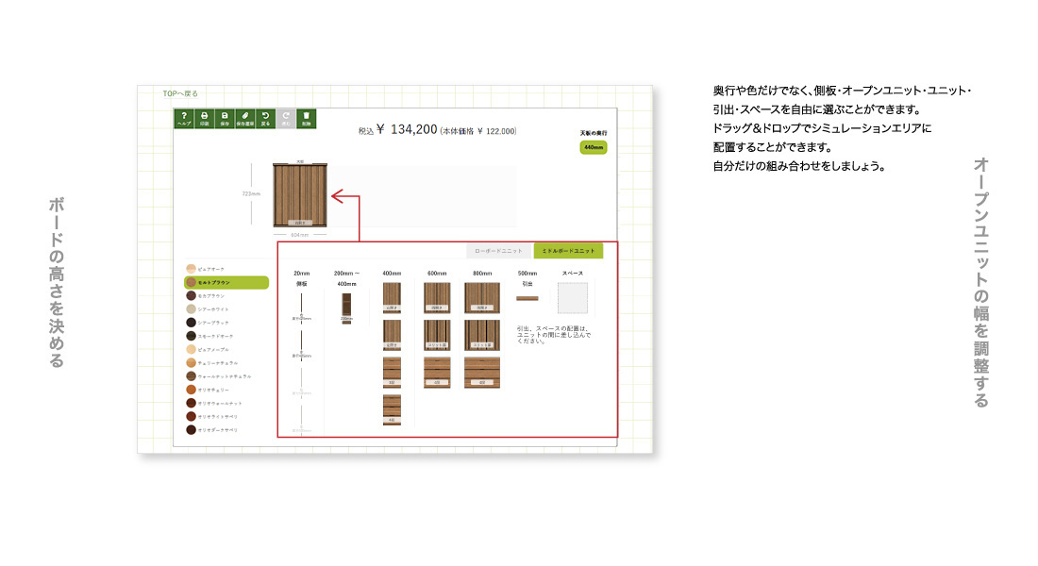Click the 保存 (save) toolbar icon
Image resolution: width=1038 pixels, height=566 pixels.
225,119
